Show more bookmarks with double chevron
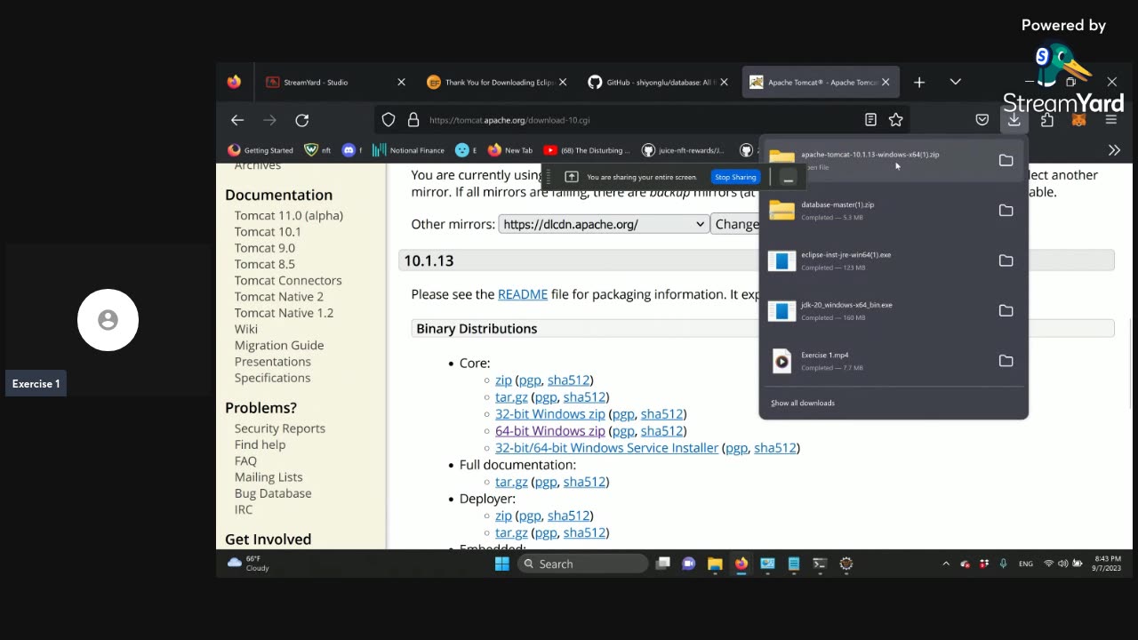Image resolution: width=1138 pixels, height=640 pixels. pyautogui.click(x=1114, y=150)
